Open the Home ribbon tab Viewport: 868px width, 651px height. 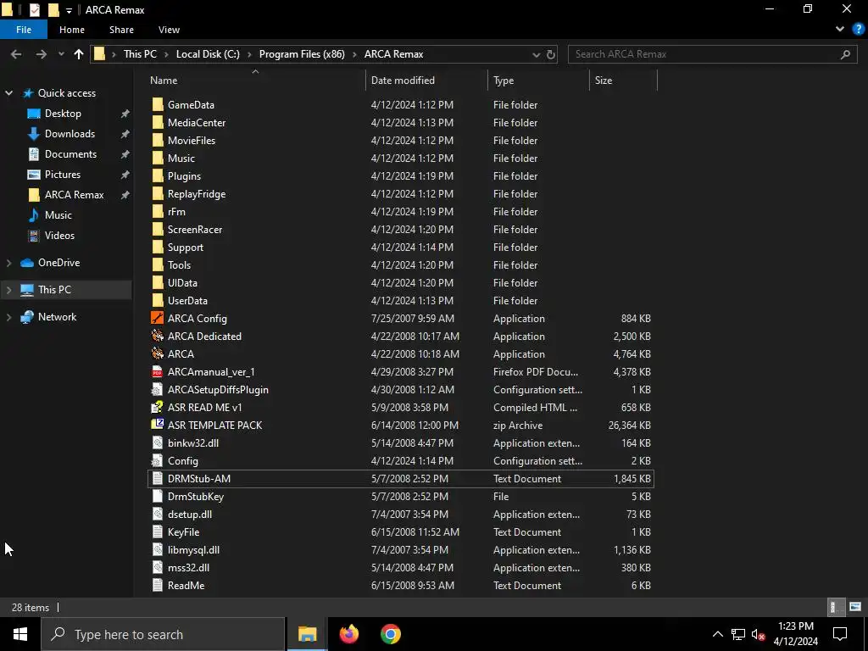tap(72, 30)
